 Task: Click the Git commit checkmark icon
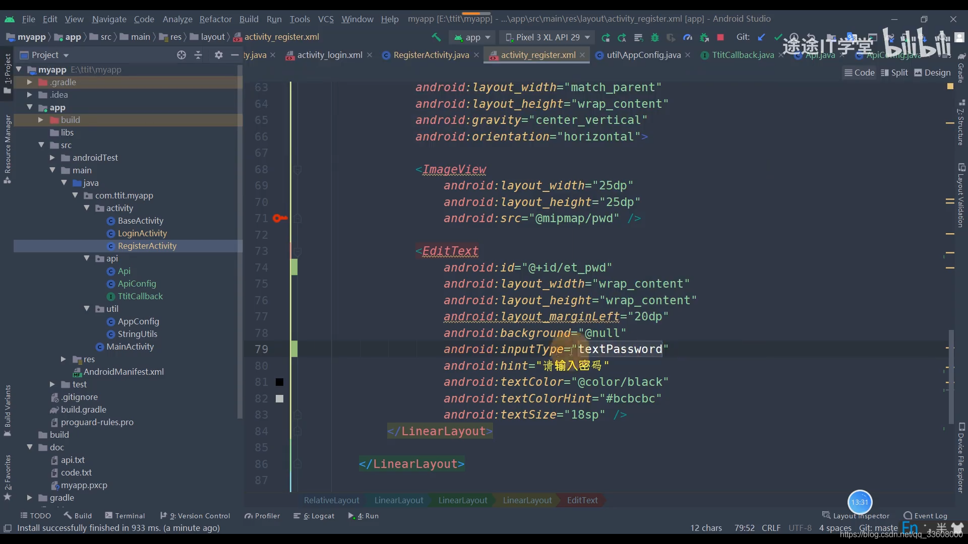click(x=778, y=37)
